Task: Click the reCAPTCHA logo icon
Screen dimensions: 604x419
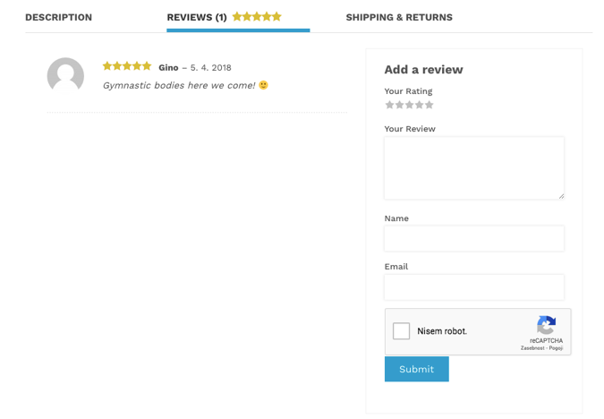Action: [546, 325]
